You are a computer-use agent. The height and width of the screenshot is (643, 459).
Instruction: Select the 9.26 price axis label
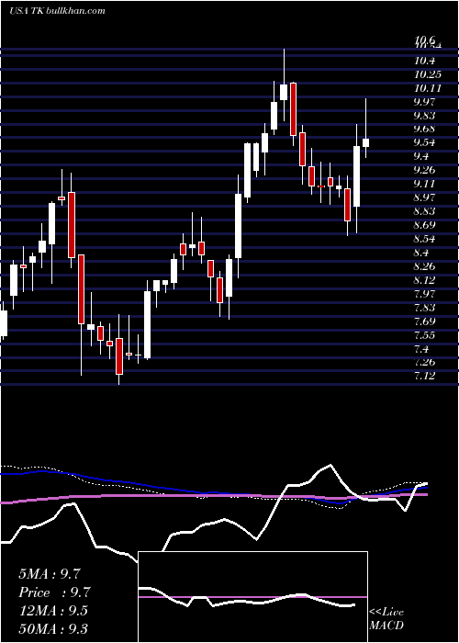tap(424, 170)
